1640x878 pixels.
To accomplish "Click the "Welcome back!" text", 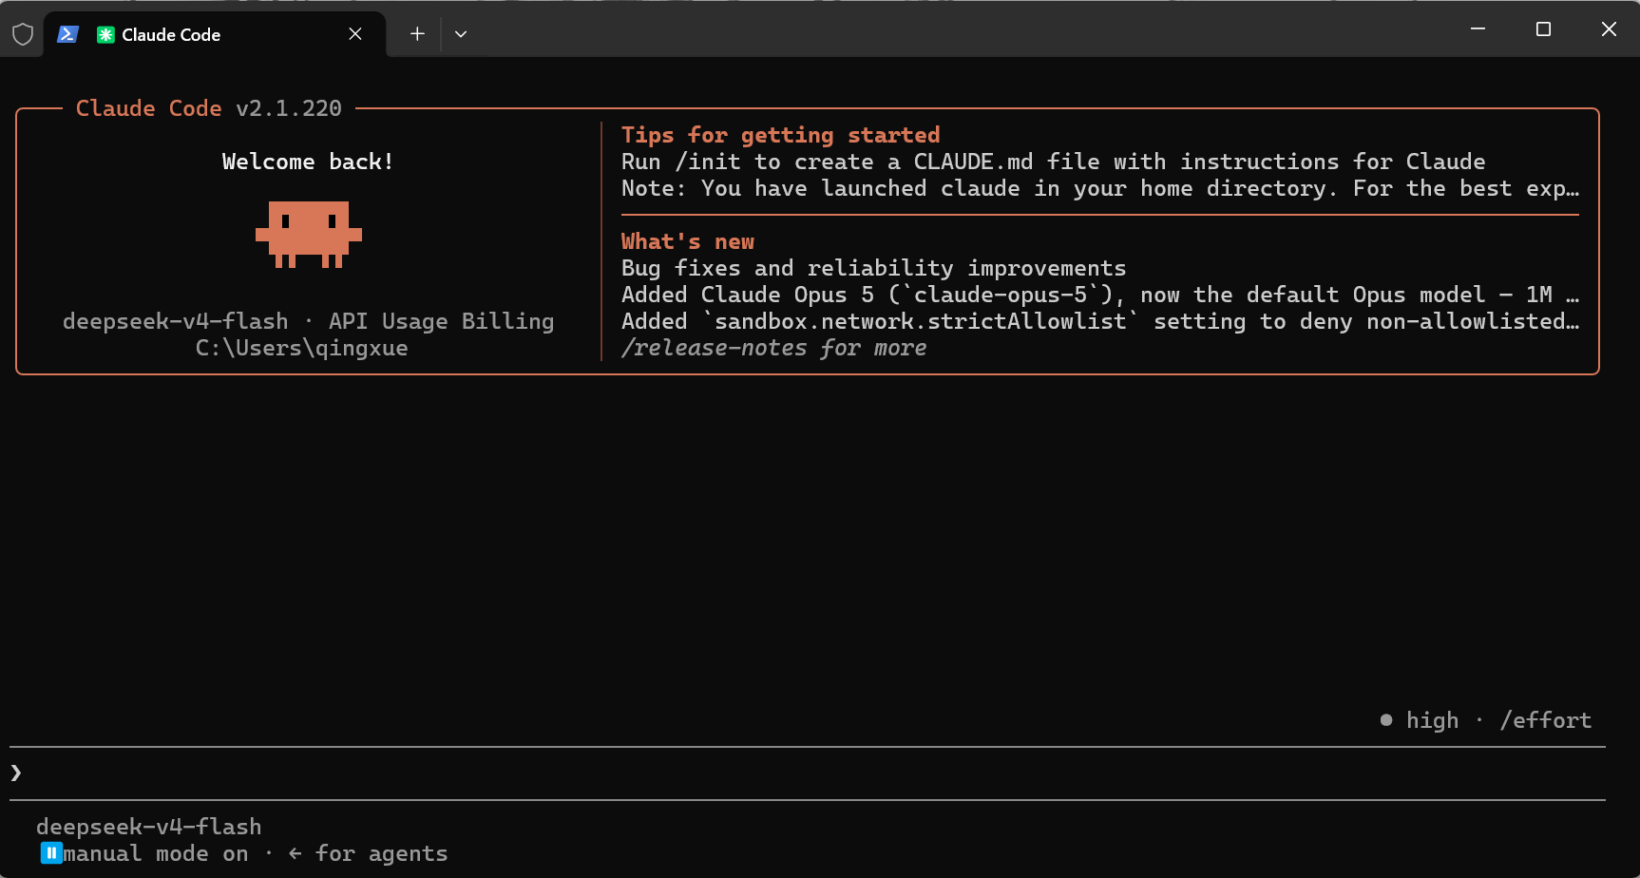I will [308, 162].
